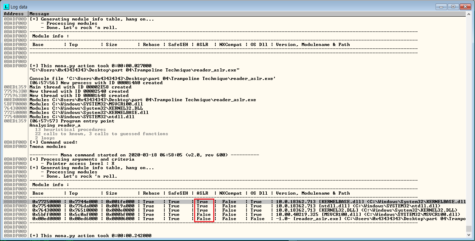Select the 'Console file' path line

[x=152, y=79]
